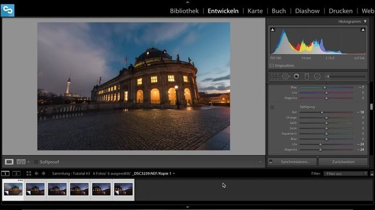Select the crop overlay tool

click(275, 76)
